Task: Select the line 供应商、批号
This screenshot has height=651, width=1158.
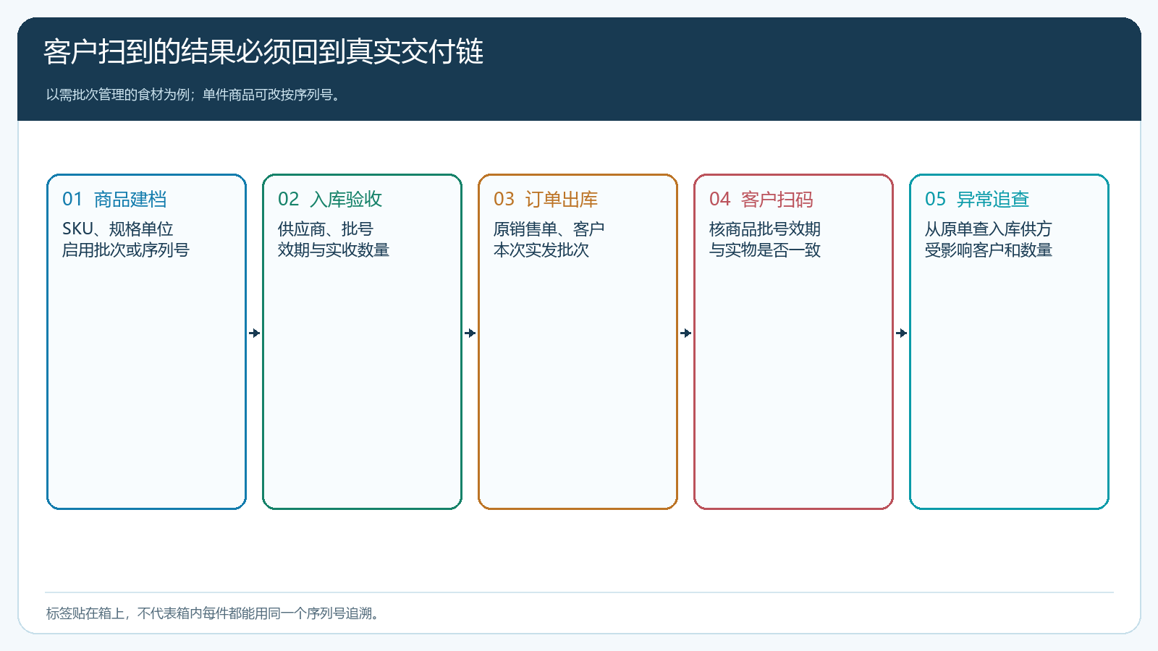Action: click(326, 229)
